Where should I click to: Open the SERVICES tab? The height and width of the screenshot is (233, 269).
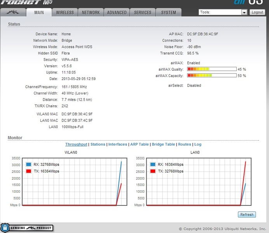(x=143, y=12)
